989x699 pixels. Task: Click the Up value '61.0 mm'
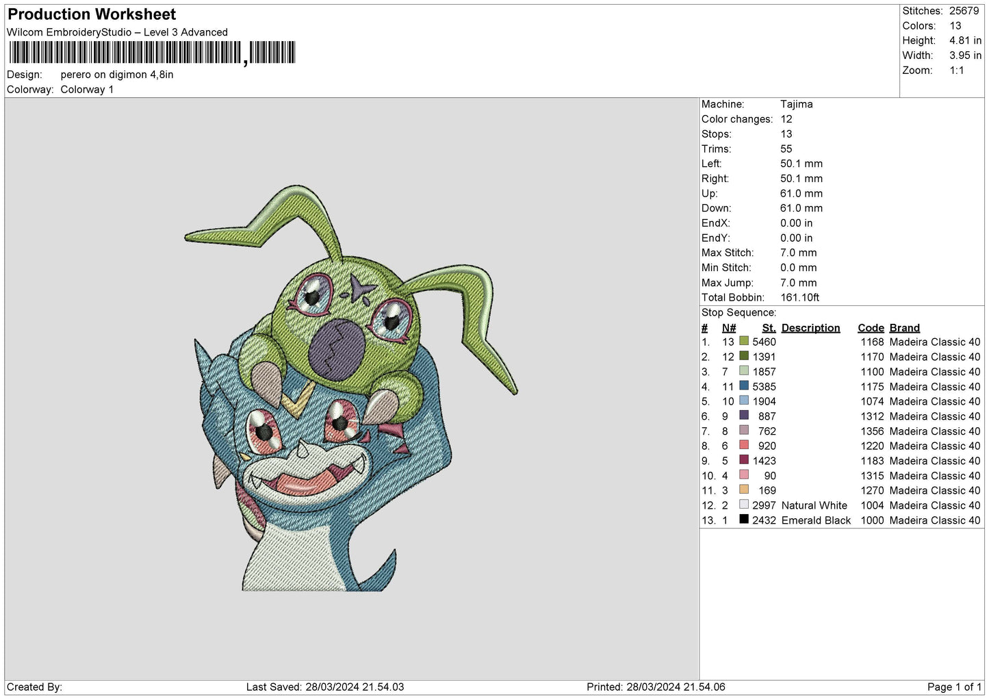point(801,194)
